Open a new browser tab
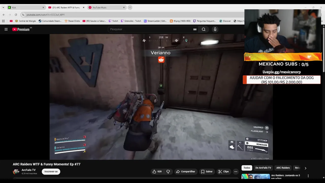 coord(130,8)
